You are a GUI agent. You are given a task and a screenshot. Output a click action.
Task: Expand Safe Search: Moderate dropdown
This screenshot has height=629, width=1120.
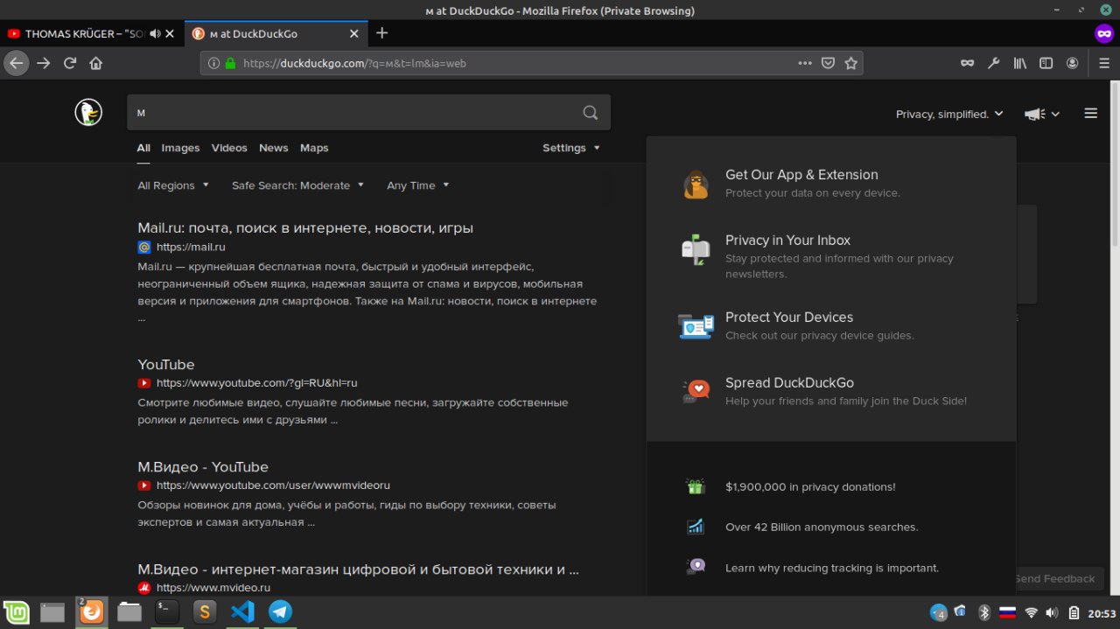point(297,185)
